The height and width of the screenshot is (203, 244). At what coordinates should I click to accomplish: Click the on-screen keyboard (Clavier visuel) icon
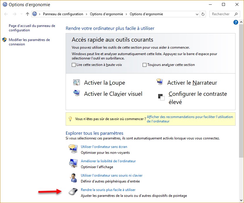coord(76,93)
